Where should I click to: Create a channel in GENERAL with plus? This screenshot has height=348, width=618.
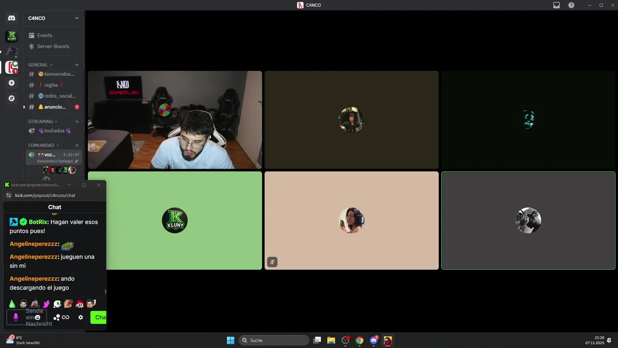pos(77,65)
